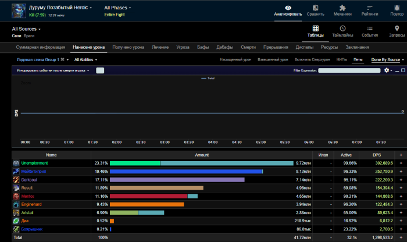Click the Filter Expression input field
The height and width of the screenshot is (242, 407).
point(349,70)
